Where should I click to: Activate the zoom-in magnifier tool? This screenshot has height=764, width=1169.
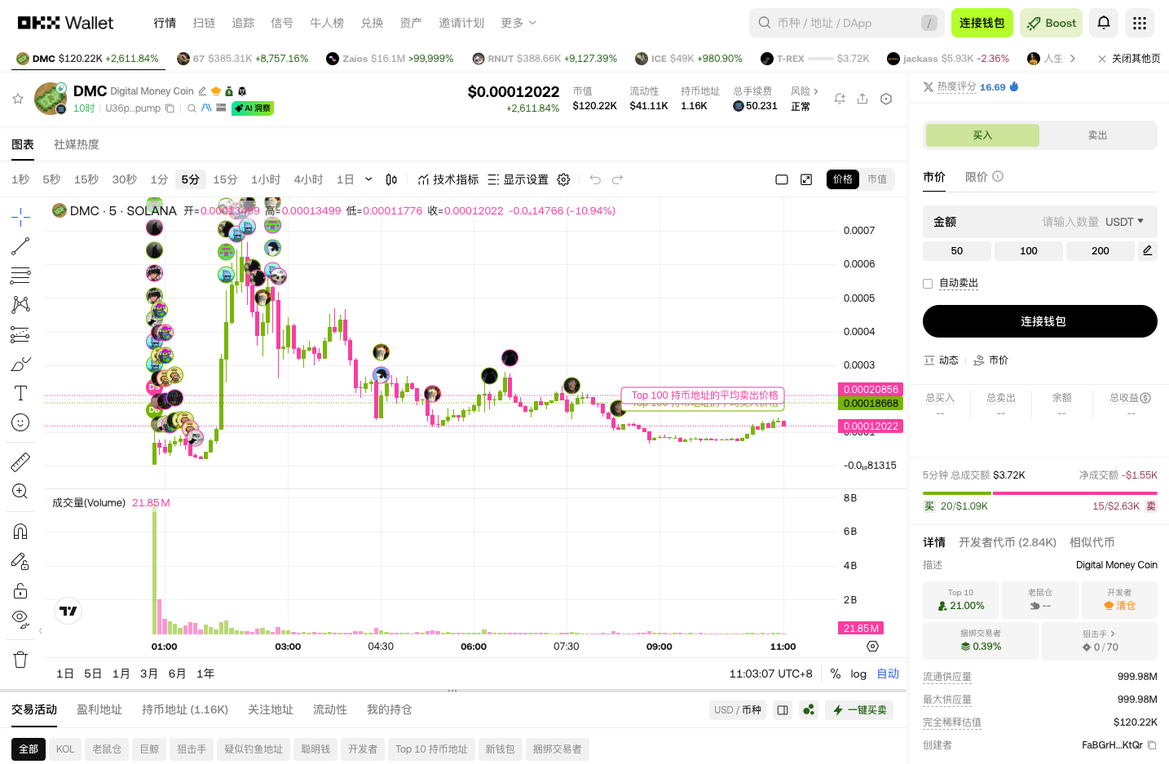click(20, 491)
